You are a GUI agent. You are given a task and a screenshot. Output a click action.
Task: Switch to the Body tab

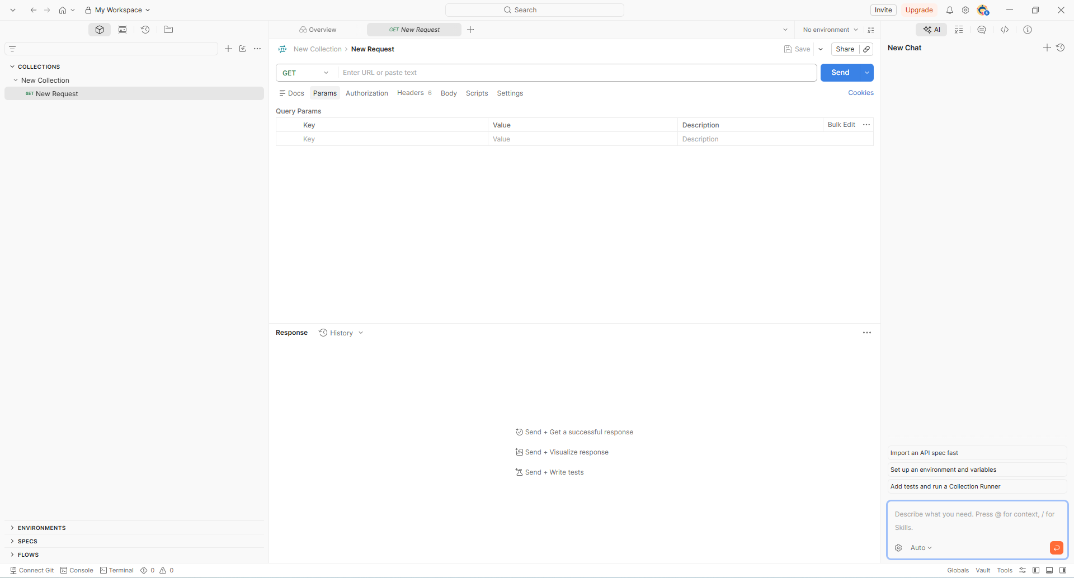(449, 93)
